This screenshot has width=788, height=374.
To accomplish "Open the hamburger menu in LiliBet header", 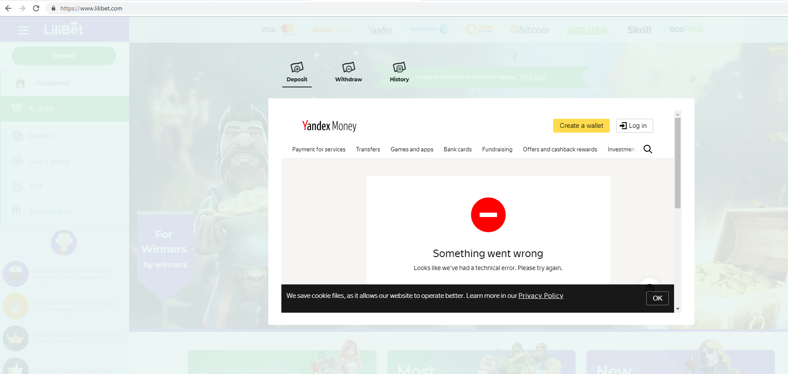I will 23,30.
